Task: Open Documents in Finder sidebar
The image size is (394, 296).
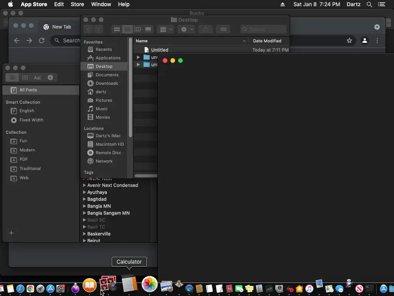Action: 104,75
